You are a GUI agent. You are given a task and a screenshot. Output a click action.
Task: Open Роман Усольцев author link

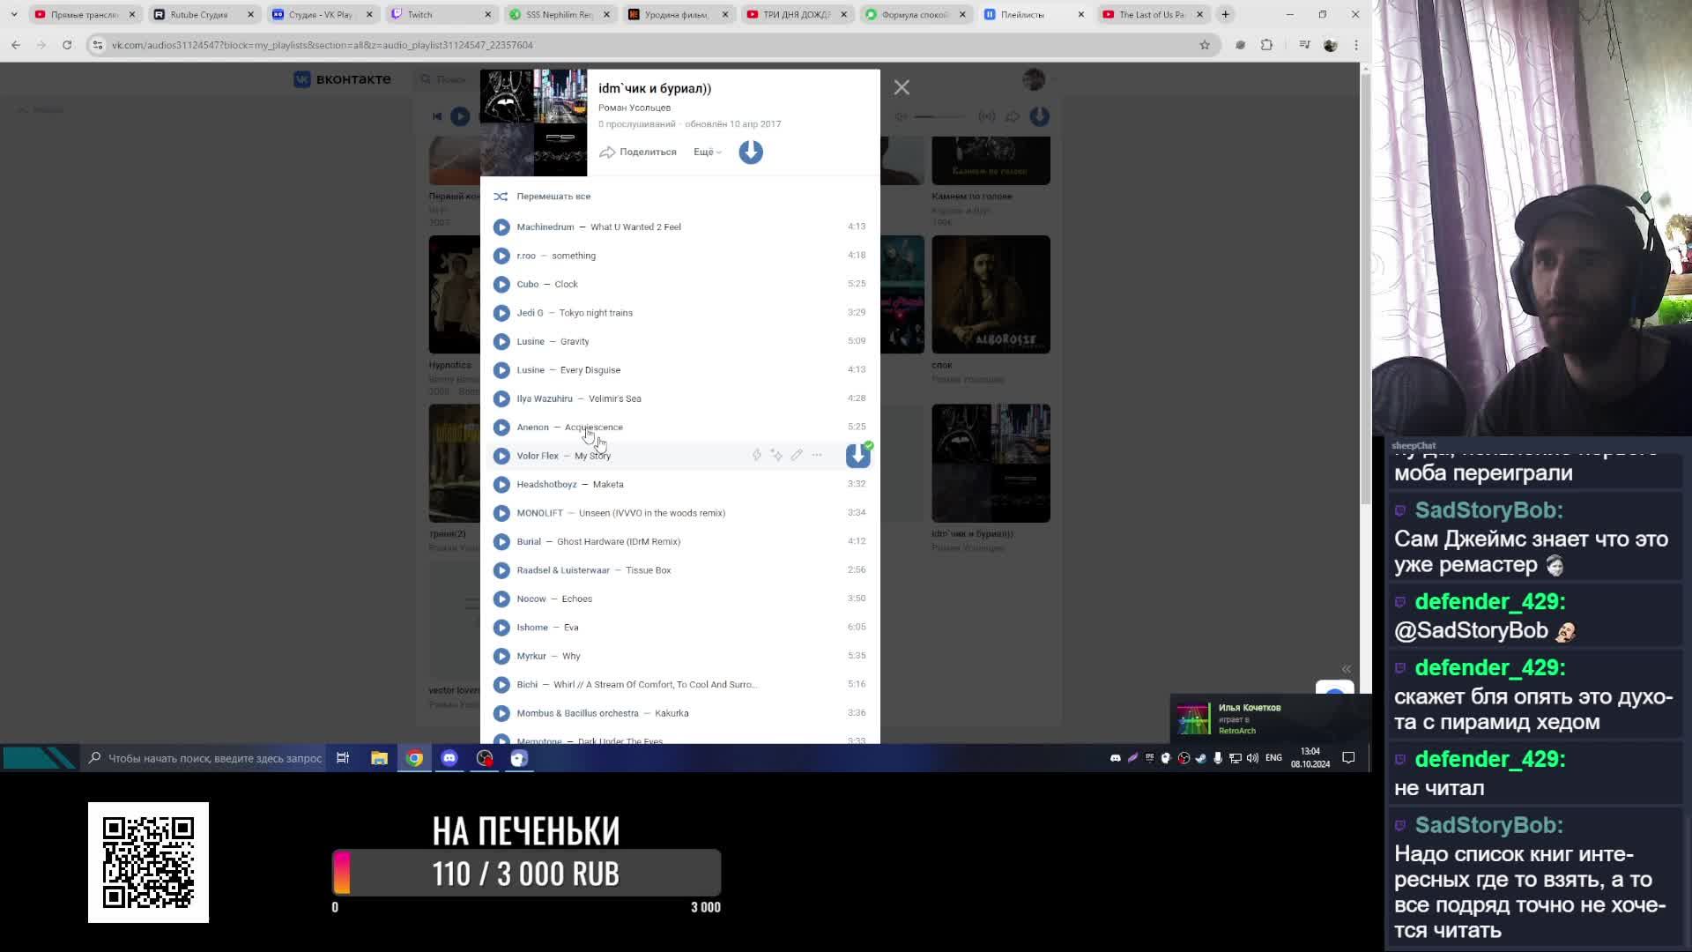point(634,108)
